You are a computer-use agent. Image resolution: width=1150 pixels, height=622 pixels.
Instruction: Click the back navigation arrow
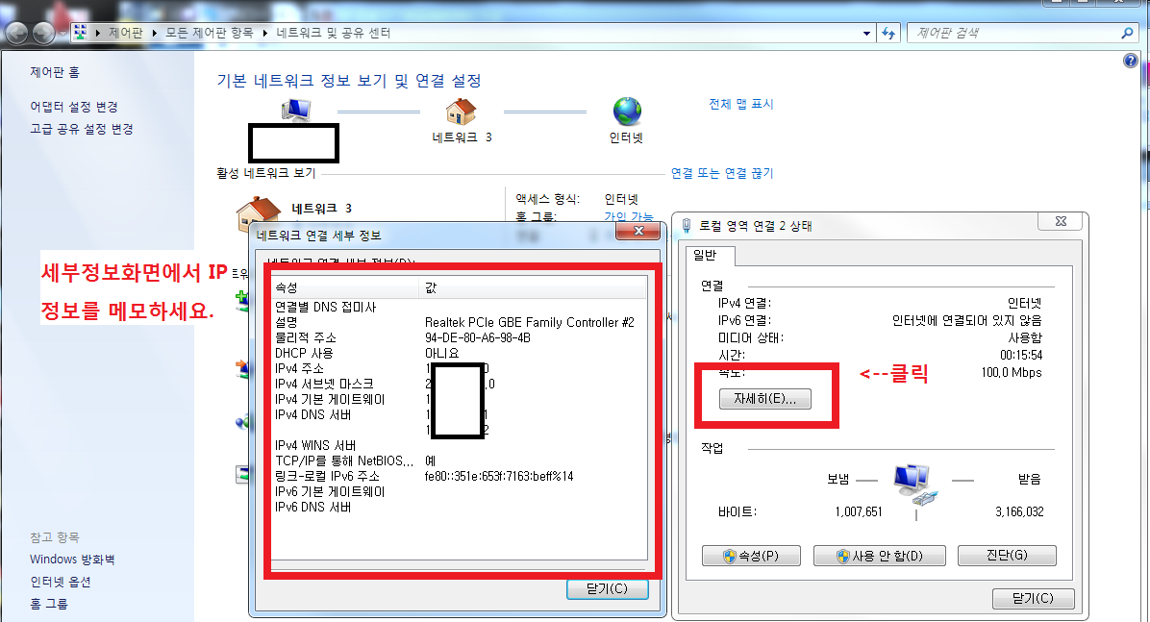16,33
